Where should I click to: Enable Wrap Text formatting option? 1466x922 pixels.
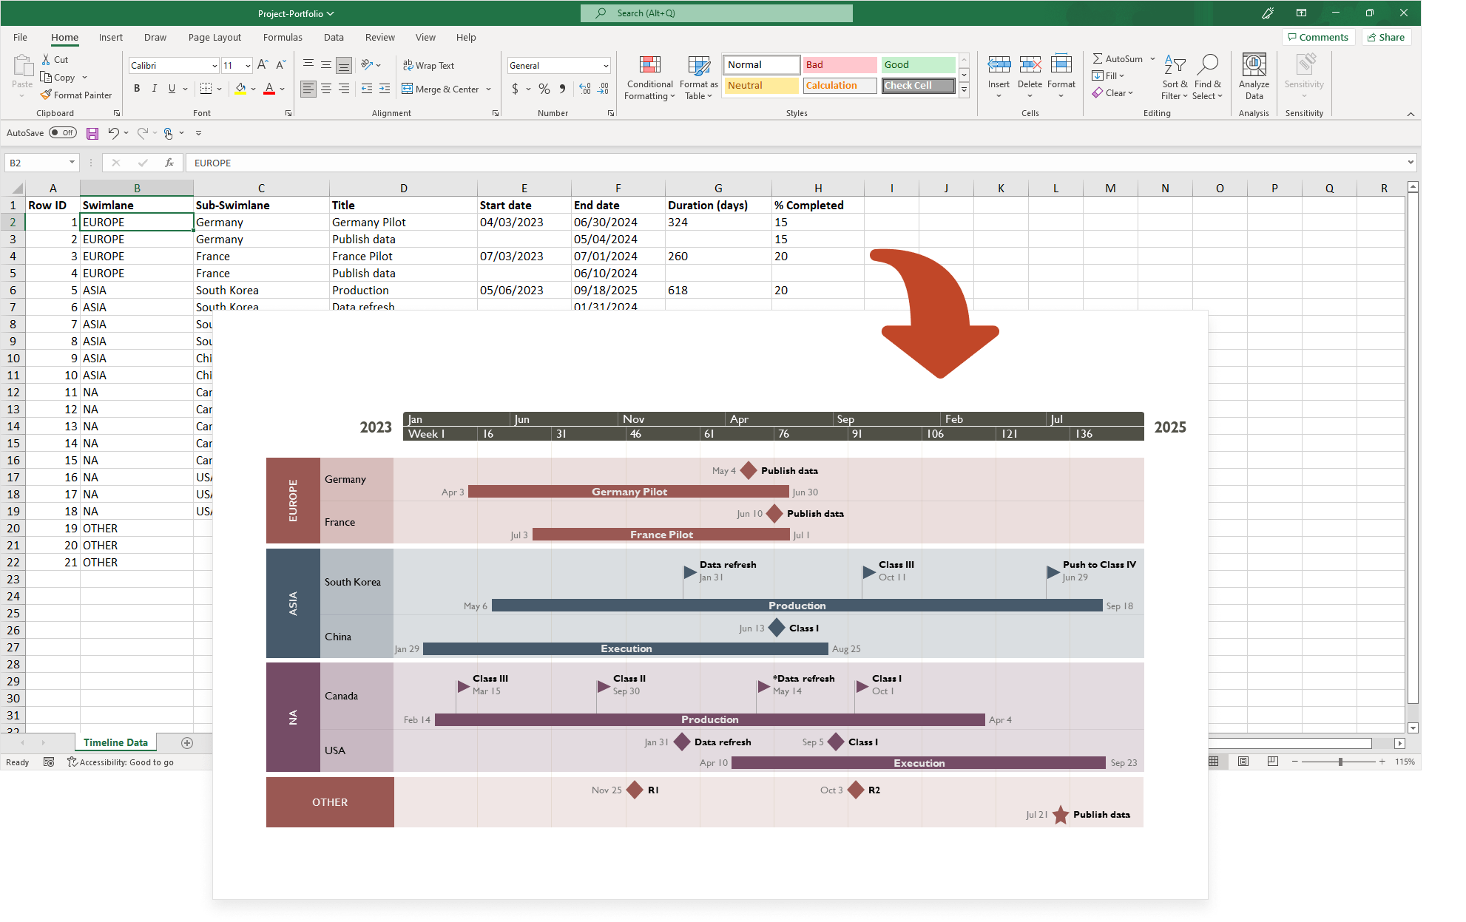(x=433, y=66)
